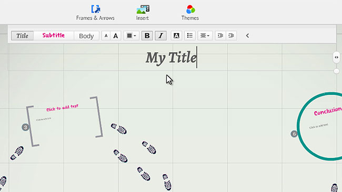Open the Themes menu
The width and height of the screenshot is (342, 192).
(x=190, y=13)
